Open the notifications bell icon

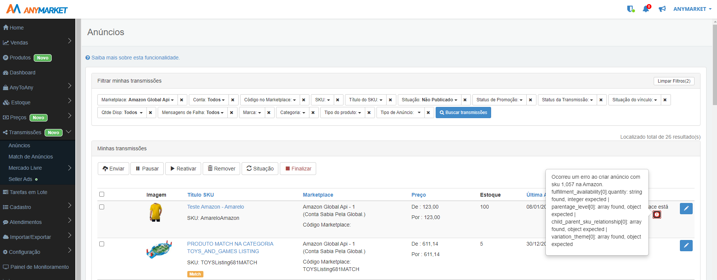647,9
